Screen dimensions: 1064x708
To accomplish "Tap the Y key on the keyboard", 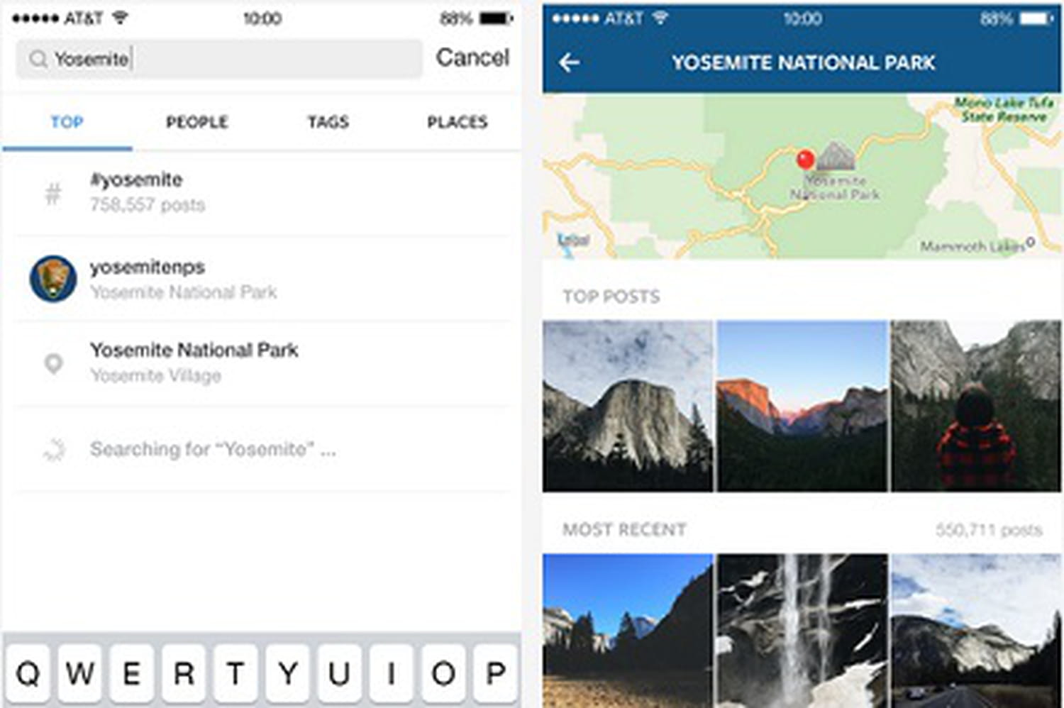I will 288,672.
